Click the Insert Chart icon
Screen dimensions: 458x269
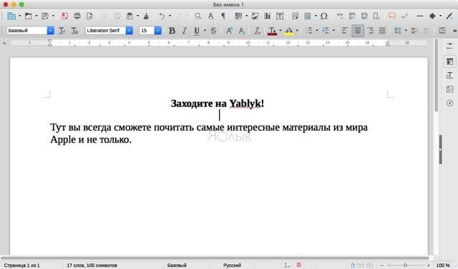coord(267,16)
